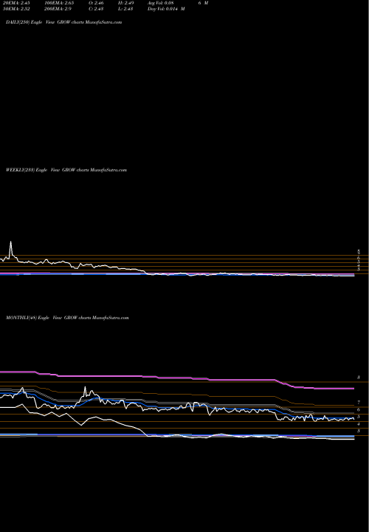This screenshot has width=369, height=532.
Task: Click the monthly chart axis label 4
Action: pyautogui.click(x=358, y=424)
